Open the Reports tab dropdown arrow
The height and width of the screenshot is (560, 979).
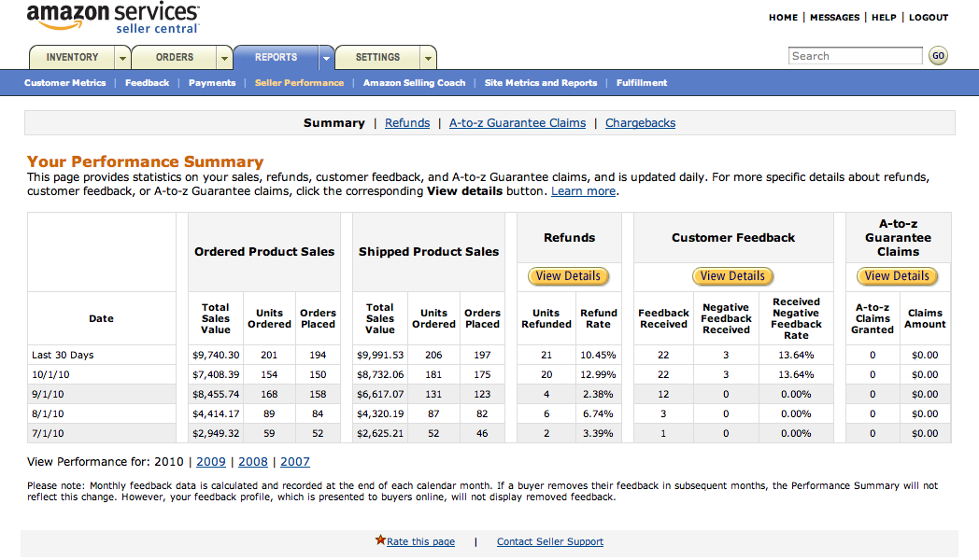pyautogui.click(x=326, y=58)
